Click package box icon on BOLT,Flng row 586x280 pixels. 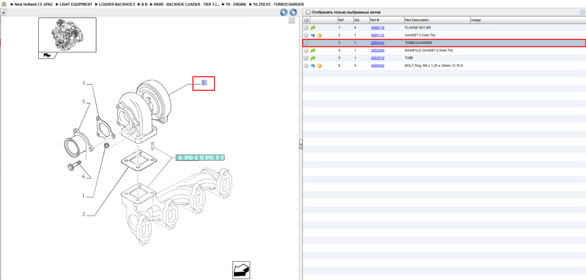pyautogui.click(x=319, y=66)
